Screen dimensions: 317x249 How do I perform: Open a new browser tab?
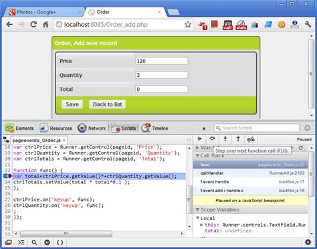pos(173,12)
